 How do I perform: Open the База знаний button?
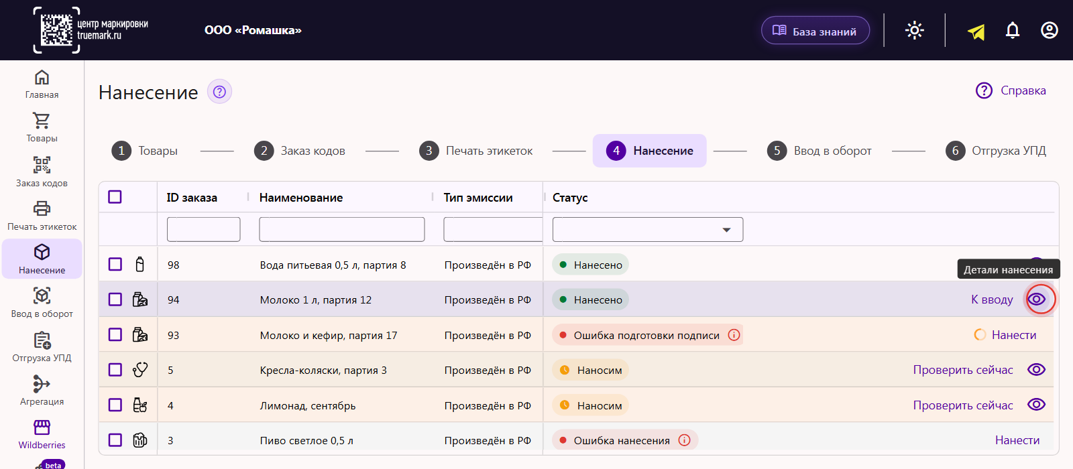(815, 31)
